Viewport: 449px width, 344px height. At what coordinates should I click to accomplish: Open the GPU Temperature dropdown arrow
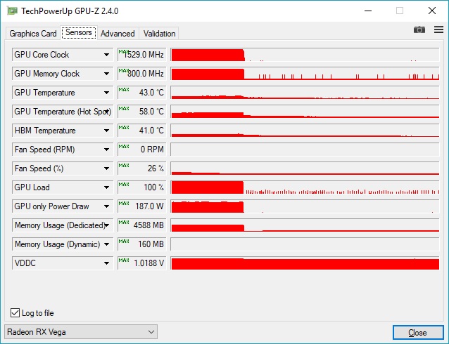[106, 93]
